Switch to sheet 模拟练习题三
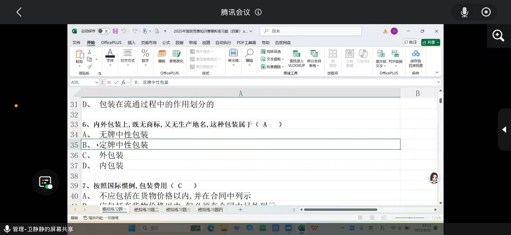The image size is (511, 235). click(x=178, y=210)
